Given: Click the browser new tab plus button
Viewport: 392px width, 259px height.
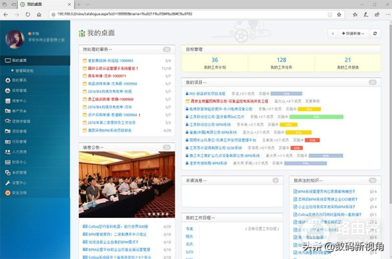Looking at the screenshot, I should [79, 5].
